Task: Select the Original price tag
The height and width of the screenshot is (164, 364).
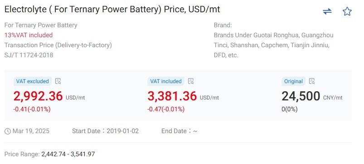Action: [x=293, y=81]
